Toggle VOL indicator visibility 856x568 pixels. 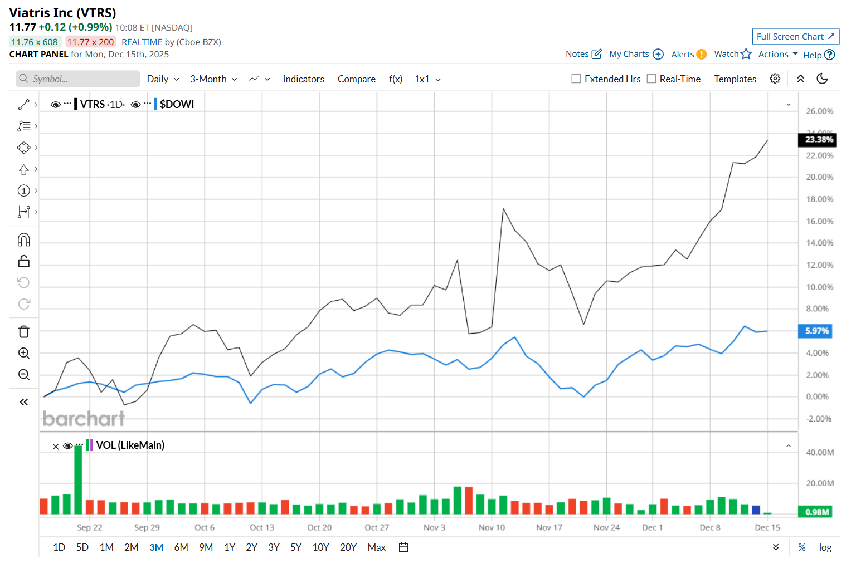point(68,445)
